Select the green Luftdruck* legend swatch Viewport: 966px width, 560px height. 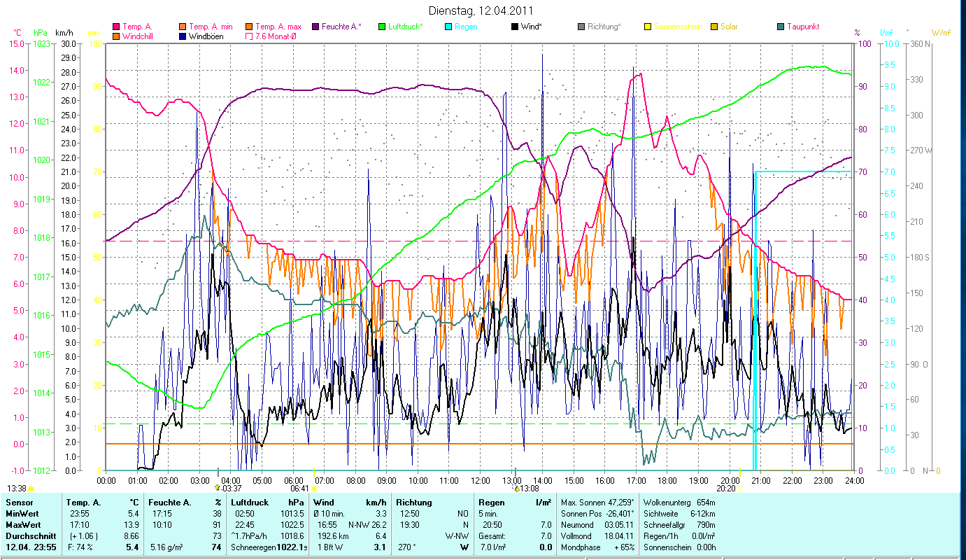tap(382, 27)
